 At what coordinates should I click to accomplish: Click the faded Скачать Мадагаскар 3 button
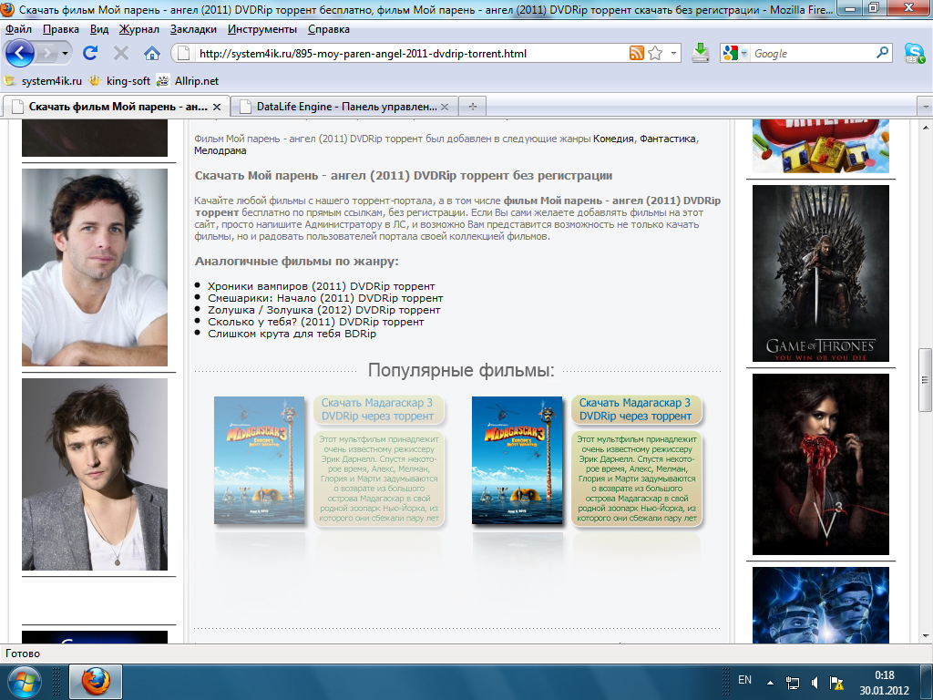point(378,409)
